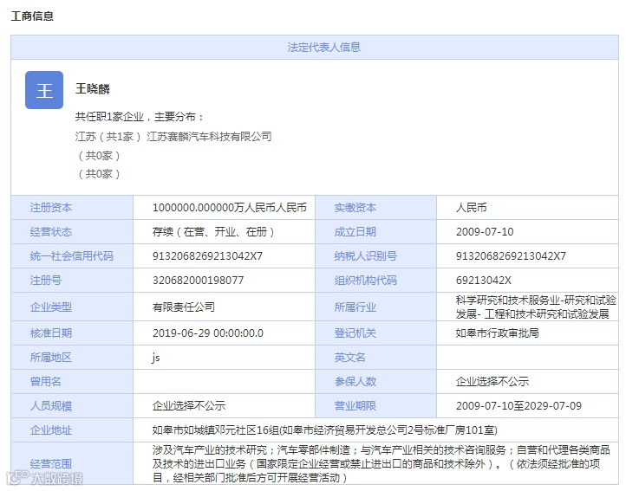Click the 曾用名 label cell
This screenshot has width=626, height=491.
coord(72,382)
